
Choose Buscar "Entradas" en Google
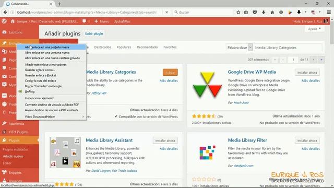coord(52,86)
